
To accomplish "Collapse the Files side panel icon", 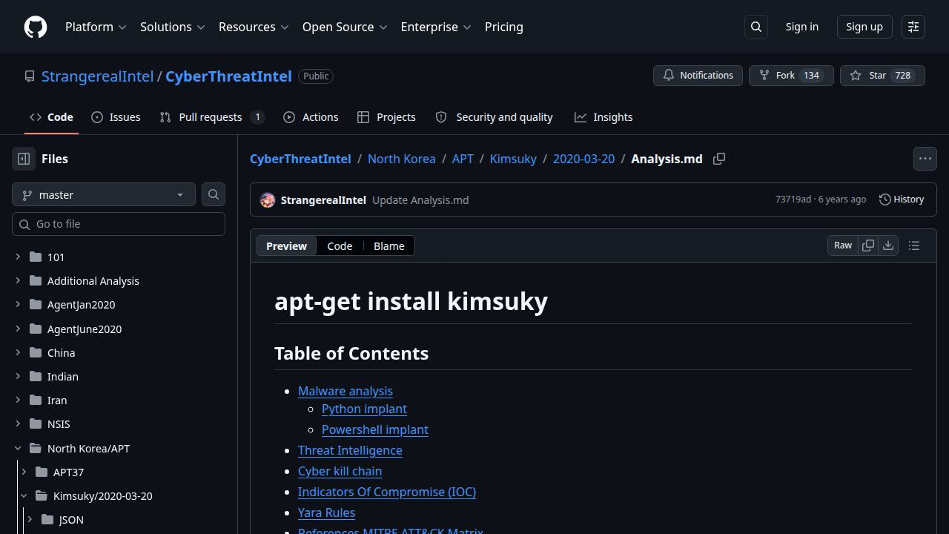I will [24, 159].
